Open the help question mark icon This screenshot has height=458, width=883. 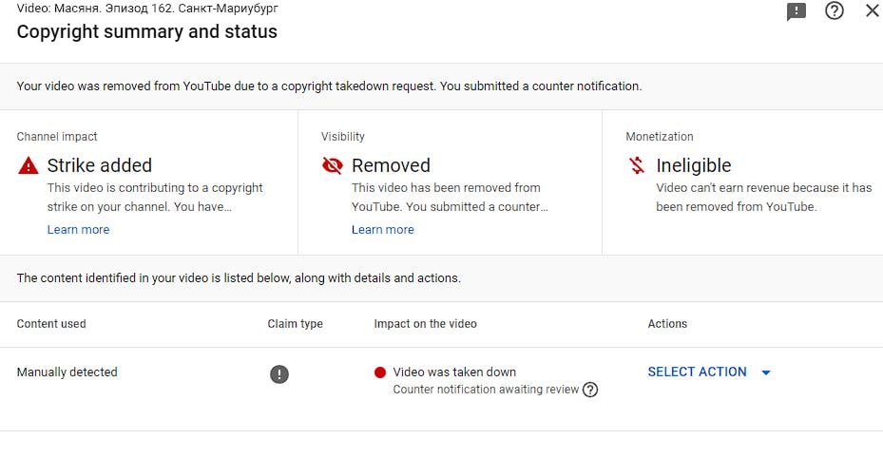pyautogui.click(x=835, y=11)
